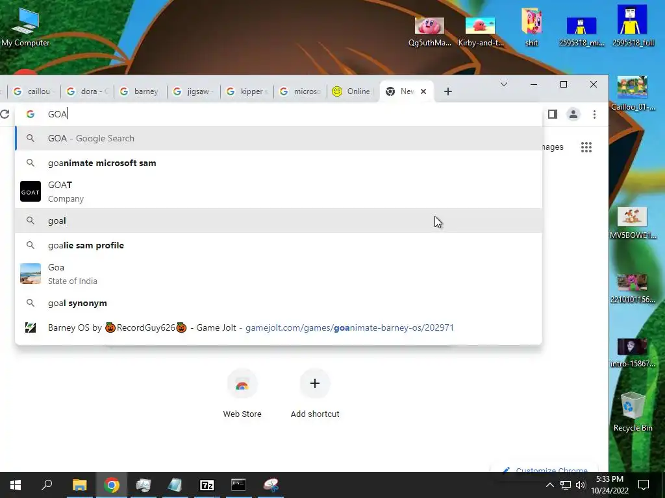Switch to the dora tab

pyautogui.click(x=88, y=91)
